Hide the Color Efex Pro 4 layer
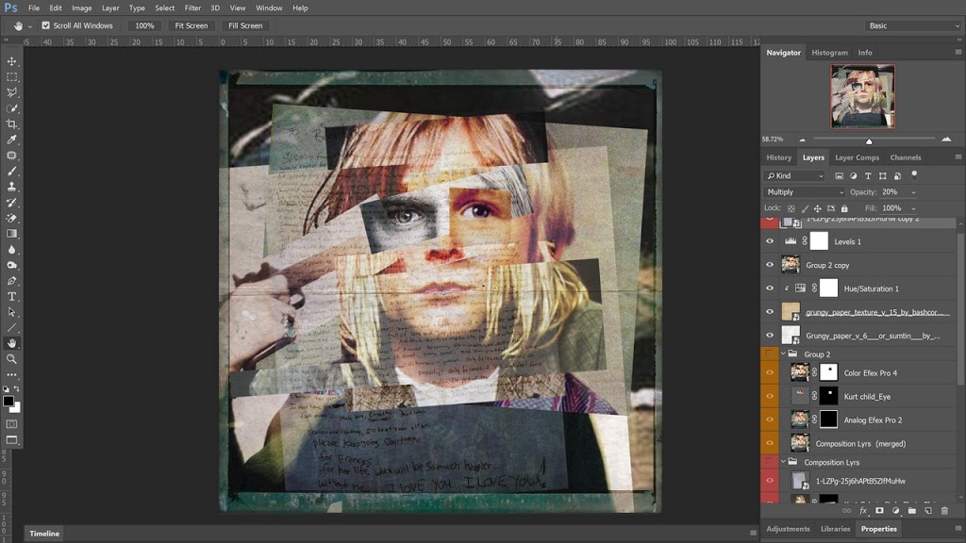This screenshot has width=966, height=543. tap(770, 372)
